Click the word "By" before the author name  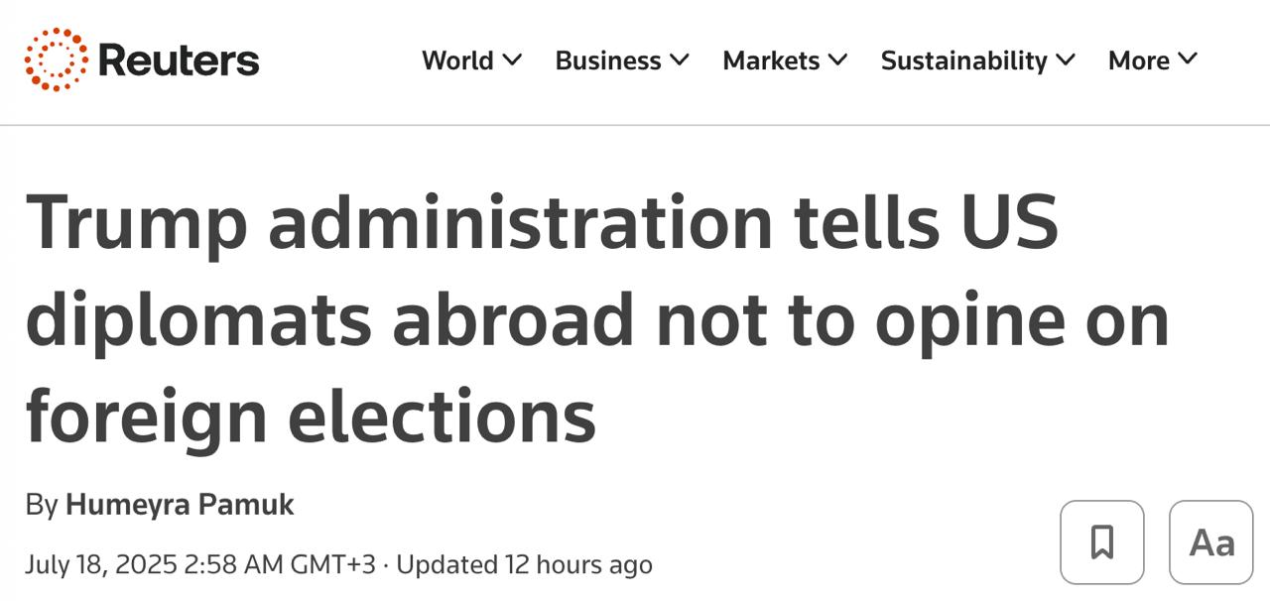[42, 504]
